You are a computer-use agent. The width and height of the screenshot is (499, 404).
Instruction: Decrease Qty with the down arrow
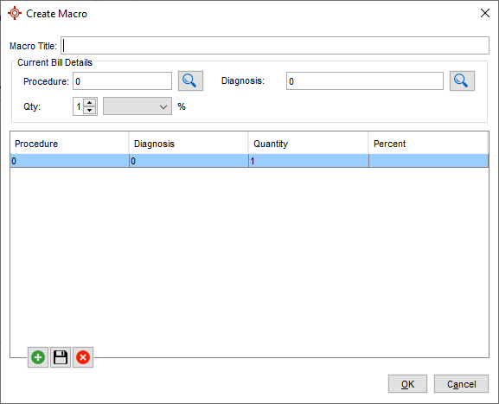pyautogui.click(x=90, y=110)
